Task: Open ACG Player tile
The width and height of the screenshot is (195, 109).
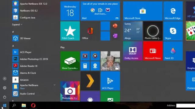Action: (110, 81)
